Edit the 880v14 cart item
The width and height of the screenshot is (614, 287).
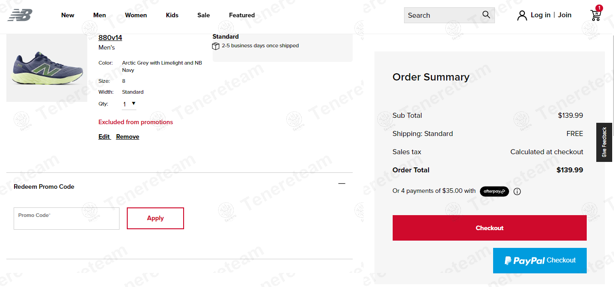click(x=104, y=136)
